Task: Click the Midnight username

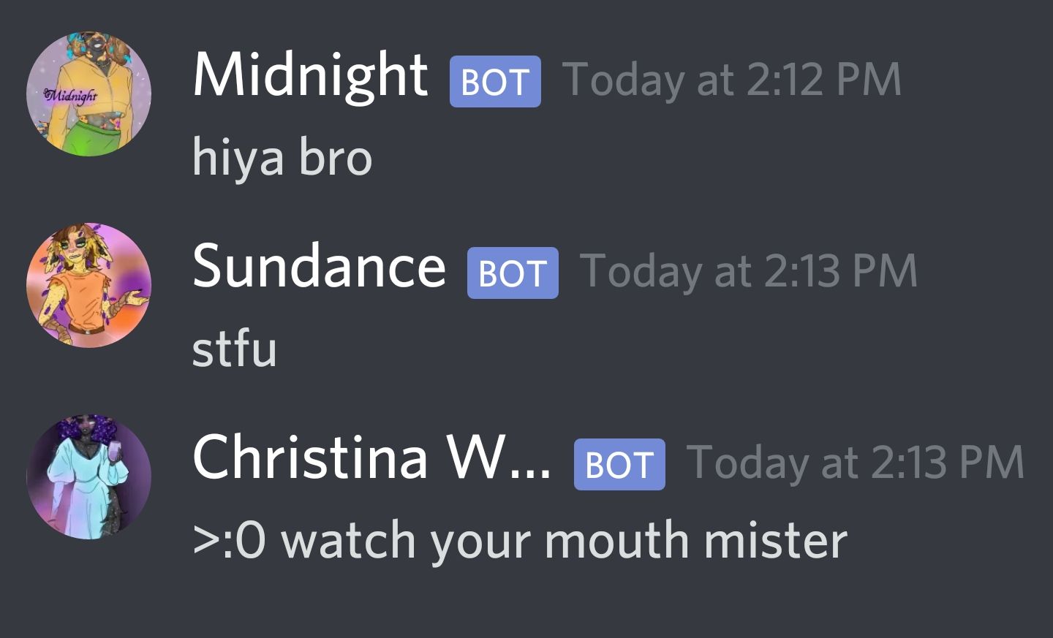Action: pos(310,76)
